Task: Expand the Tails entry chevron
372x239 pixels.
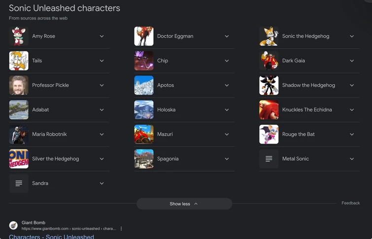Action: pyautogui.click(x=101, y=61)
